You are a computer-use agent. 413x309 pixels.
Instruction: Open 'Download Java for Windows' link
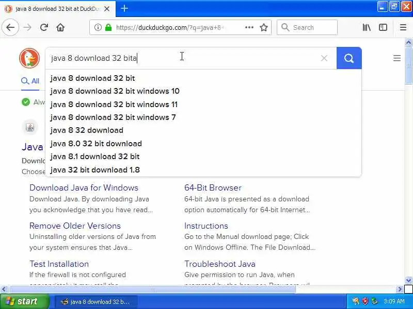[x=84, y=187]
